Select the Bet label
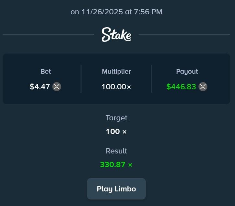 click(46, 71)
